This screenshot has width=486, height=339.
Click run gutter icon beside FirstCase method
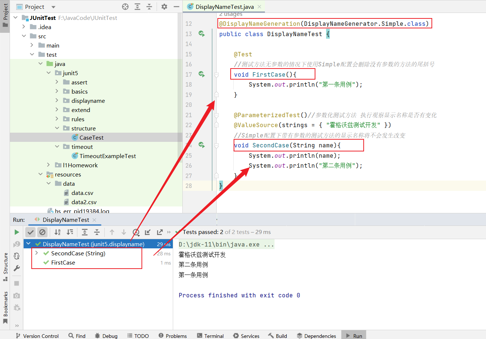click(x=202, y=74)
